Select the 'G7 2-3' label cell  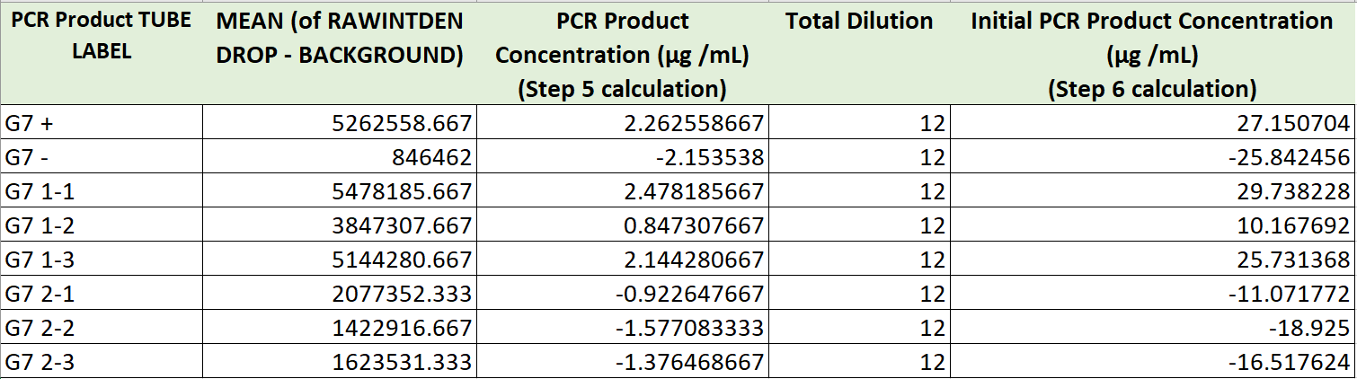pyautogui.click(x=101, y=362)
